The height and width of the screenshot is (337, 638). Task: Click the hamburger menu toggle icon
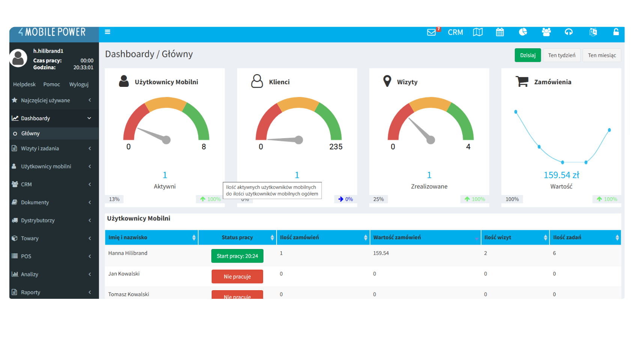107,32
